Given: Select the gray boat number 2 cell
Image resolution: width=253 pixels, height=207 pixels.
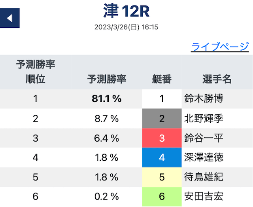Looking at the screenshot, I should pyautogui.click(x=162, y=118).
